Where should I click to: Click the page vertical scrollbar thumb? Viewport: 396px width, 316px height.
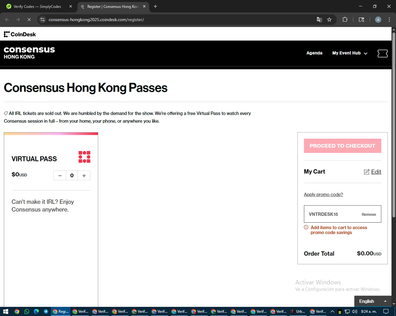pos(394,125)
